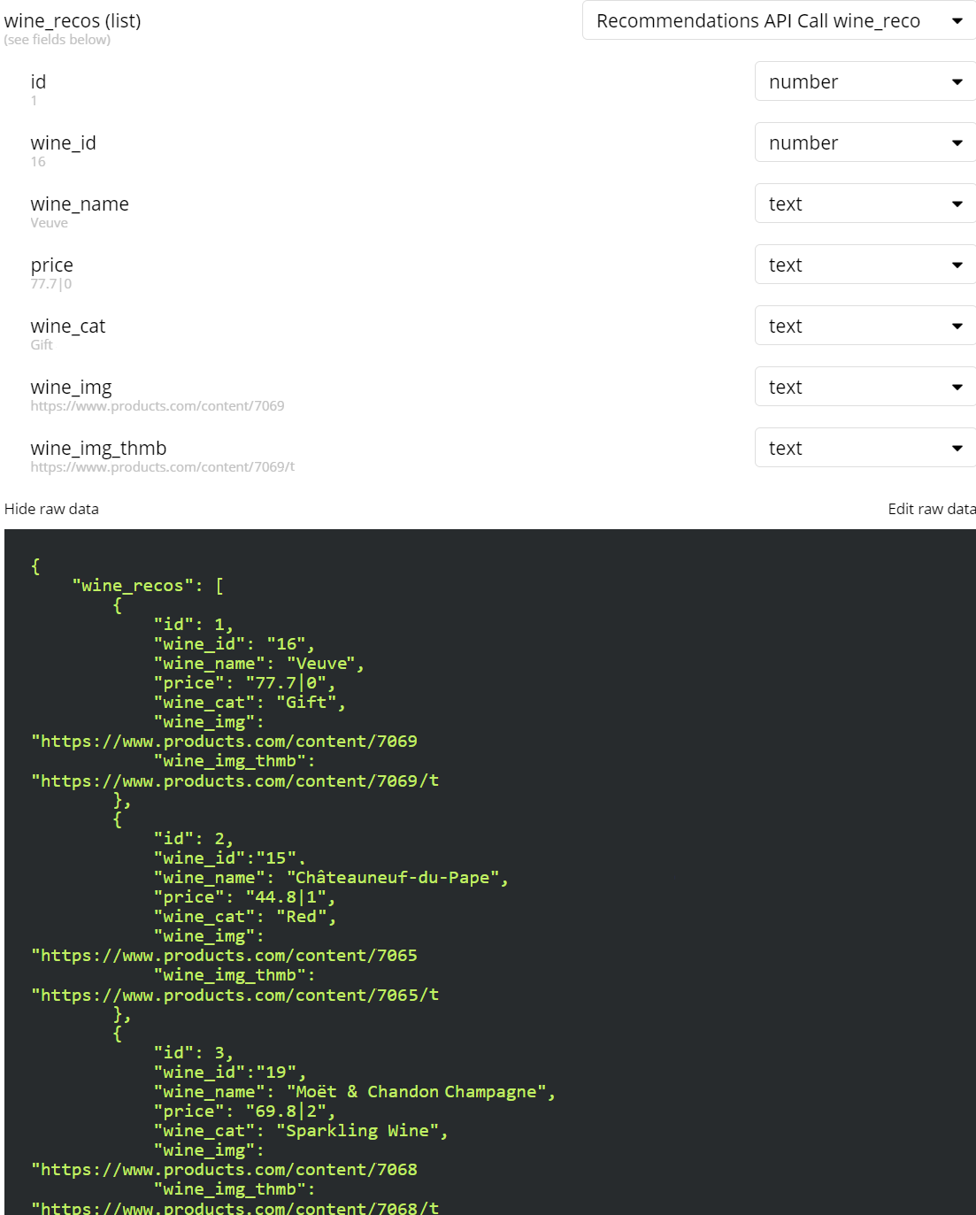Open the wine_cat field type dropdown

(865, 326)
